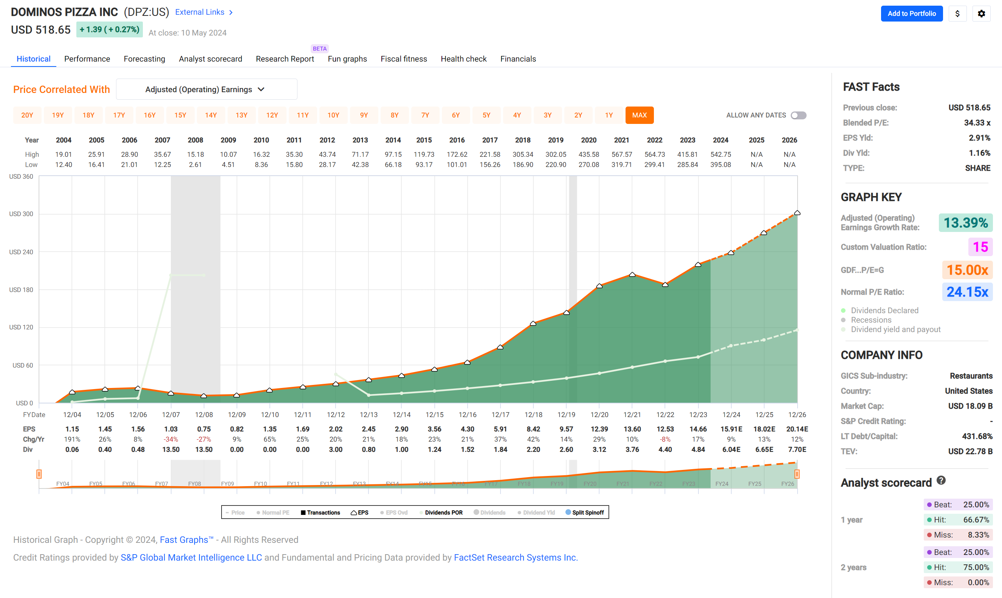Select the 5Y time range

coord(486,115)
